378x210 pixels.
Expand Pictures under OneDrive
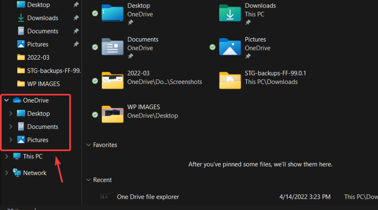point(10,140)
